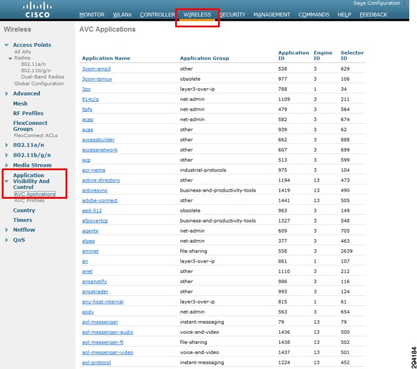Open the afpovertcp application link
This screenshot has width=417, height=369.
pos(95,220)
